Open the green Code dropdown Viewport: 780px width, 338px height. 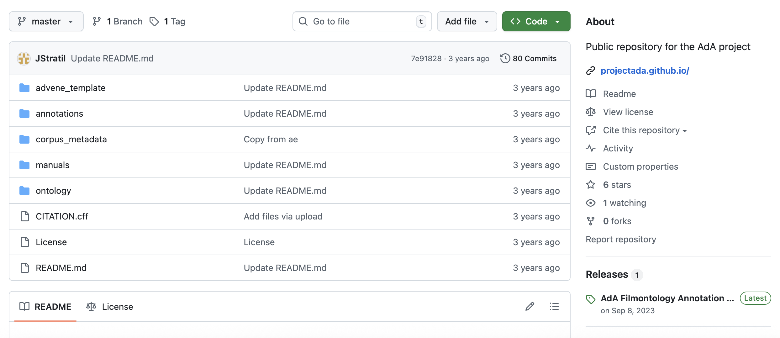pyautogui.click(x=536, y=21)
